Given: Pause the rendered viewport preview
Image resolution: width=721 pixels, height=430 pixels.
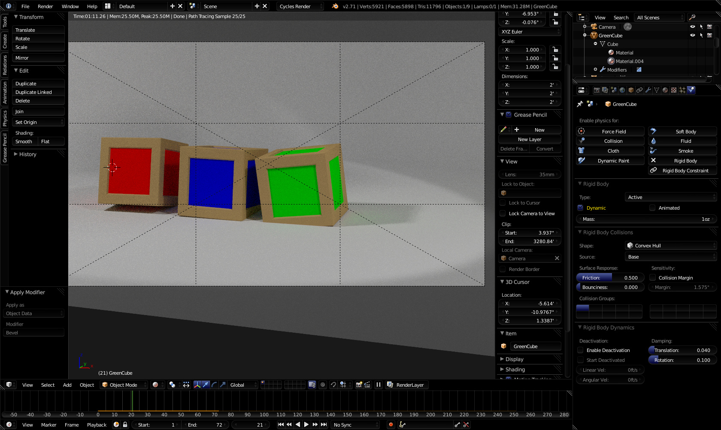Looking at the screenshot, I should click(379, 385).
